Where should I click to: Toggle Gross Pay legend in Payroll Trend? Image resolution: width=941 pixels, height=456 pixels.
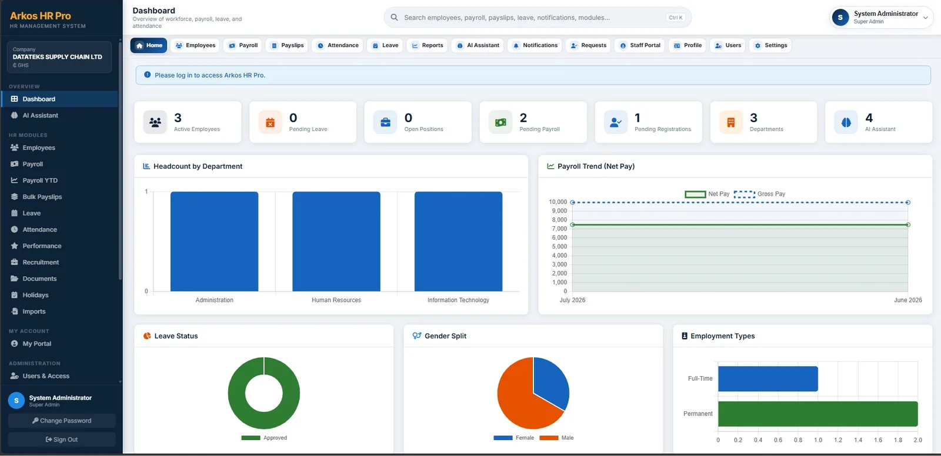[x=759, y=194]
